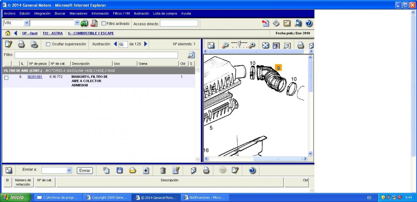Open the Ilustración menu
The height and width of the screenshot is (202, 417).
141,14
